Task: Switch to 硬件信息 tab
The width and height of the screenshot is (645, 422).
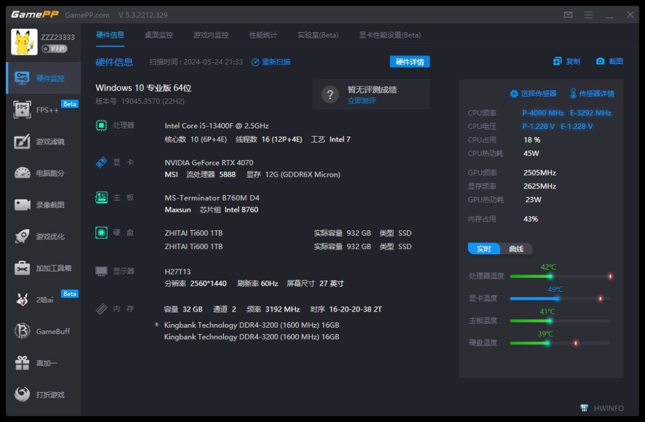Action: pos(110,35)
